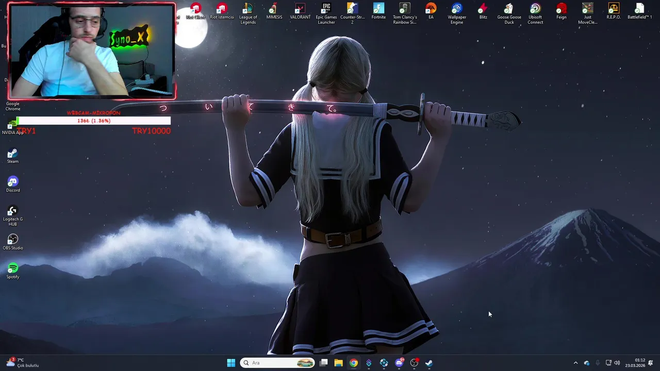This screenshot has width=660, height=371.
Task: Open the NVIDIA App desktop icon
Action: (13, 127)
